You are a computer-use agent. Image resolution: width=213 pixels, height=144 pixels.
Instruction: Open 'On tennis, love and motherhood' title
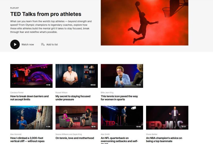tap(75, 138)
